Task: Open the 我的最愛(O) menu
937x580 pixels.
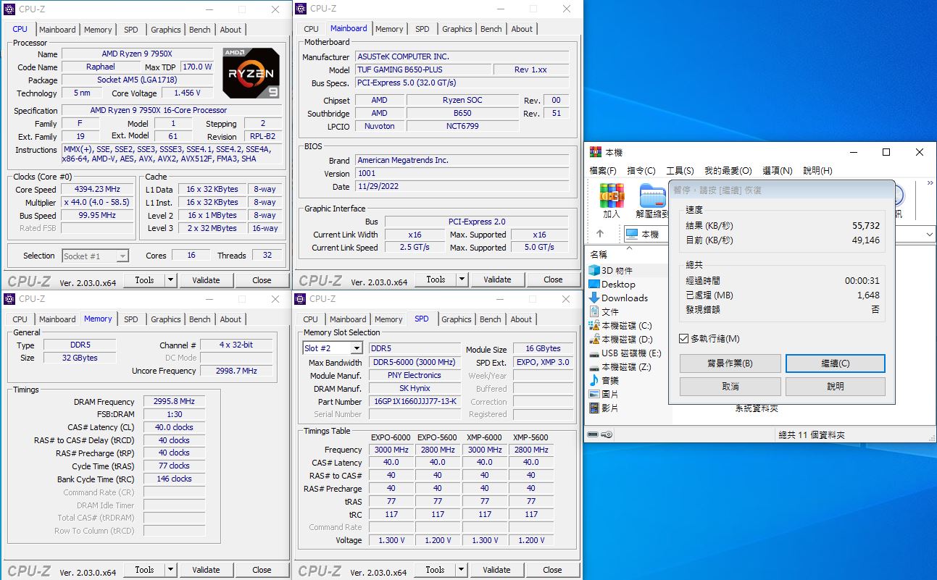Action: coord(728,171)
